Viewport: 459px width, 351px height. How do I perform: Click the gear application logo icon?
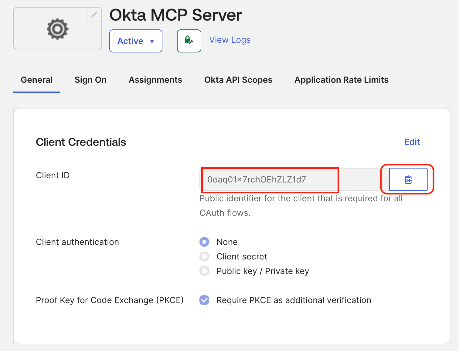pyautogui.click(x=57, y=29)
